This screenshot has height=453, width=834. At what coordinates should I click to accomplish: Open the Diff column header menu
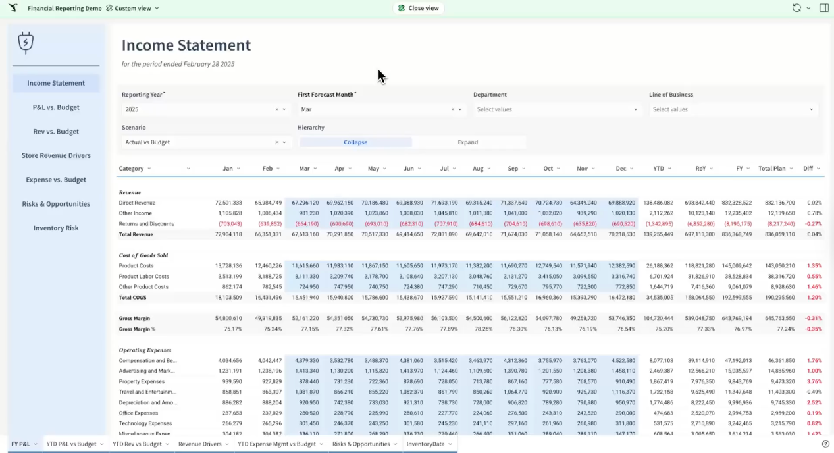818,169
